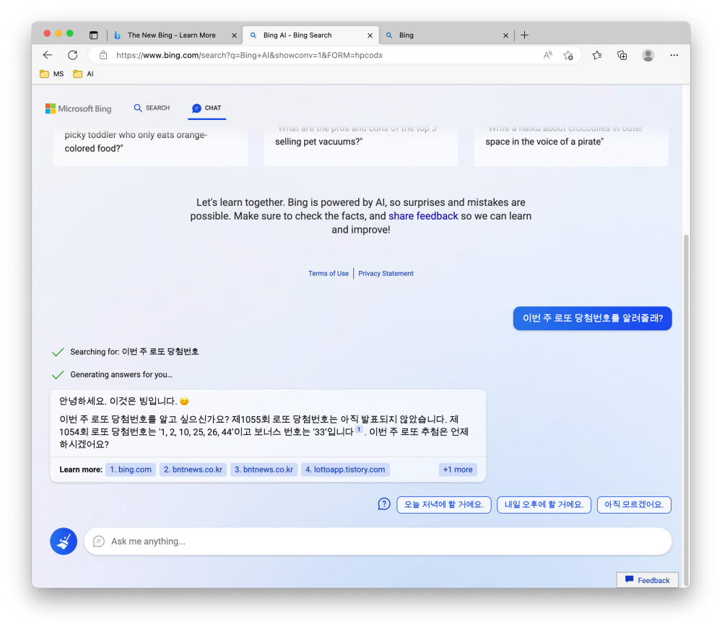The image size is (722, 630).
Task: Choose suggestion 아직 모르겠어요.
Action: pos(634,504)
